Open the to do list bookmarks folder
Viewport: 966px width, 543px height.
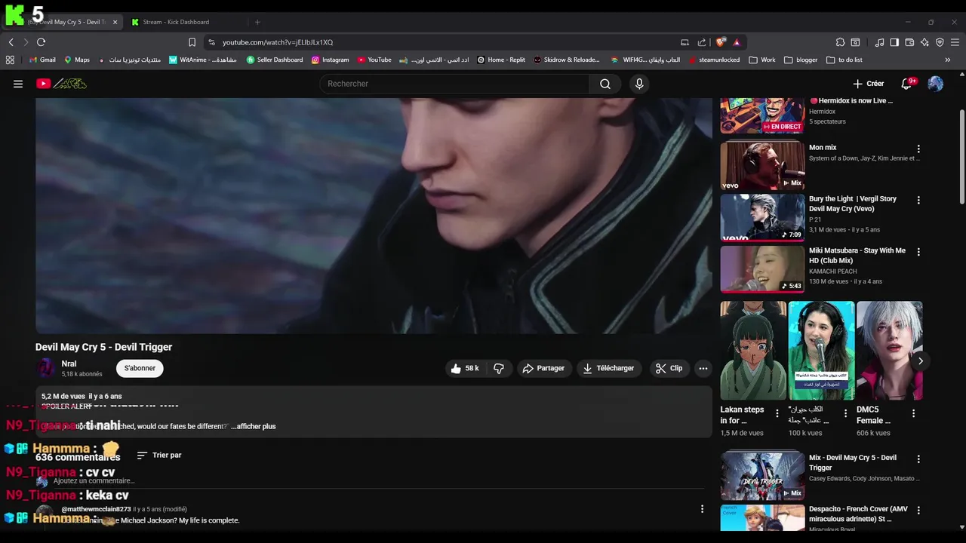point(844,60)
